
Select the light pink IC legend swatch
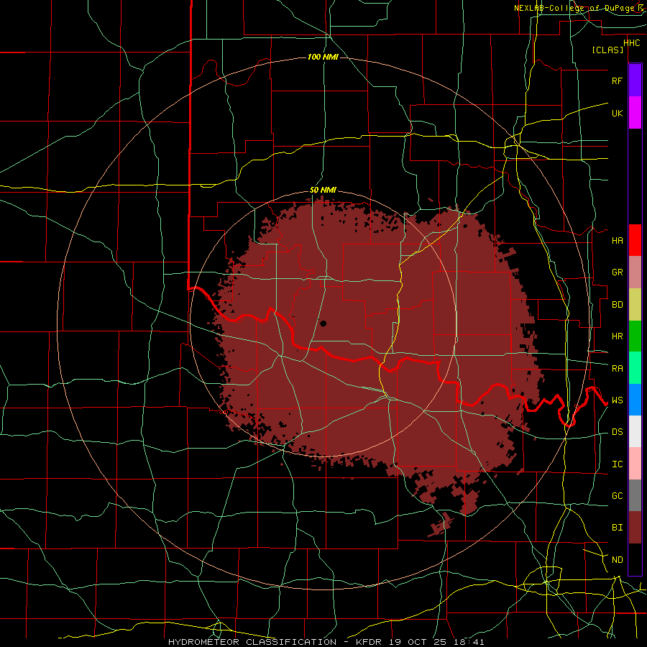tap(635, 464)
